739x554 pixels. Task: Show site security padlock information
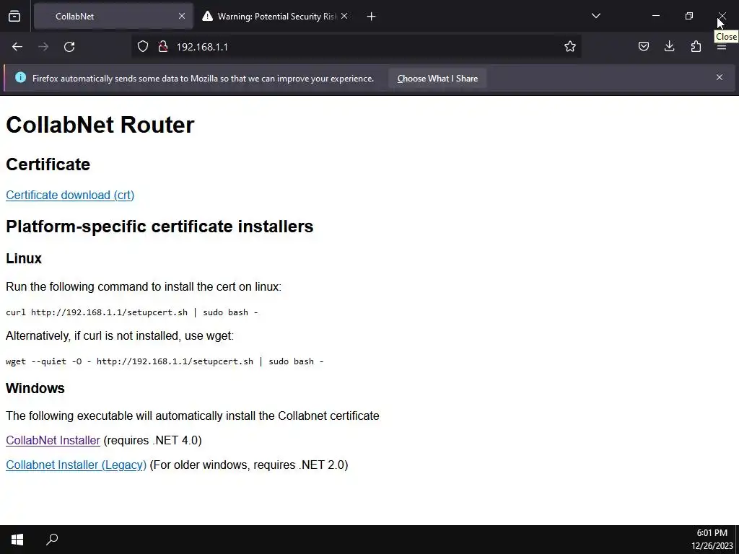pyautogui.click(x=163, y=46)
